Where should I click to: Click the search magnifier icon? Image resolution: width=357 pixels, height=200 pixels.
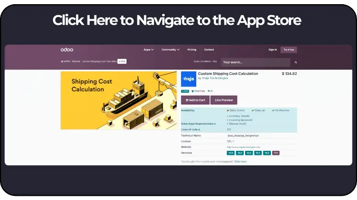(296, 62)
